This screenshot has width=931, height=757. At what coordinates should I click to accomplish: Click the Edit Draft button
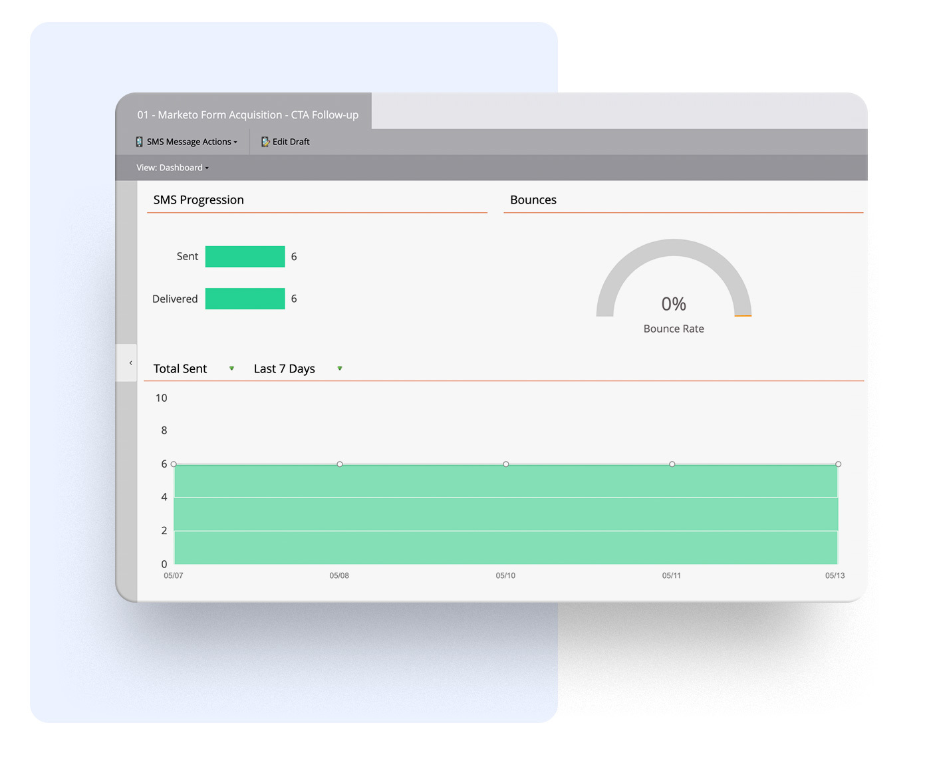tap(285, 142)
